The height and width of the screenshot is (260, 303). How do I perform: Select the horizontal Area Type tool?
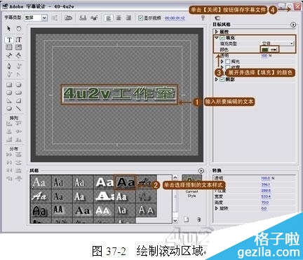tap(9, 48)
